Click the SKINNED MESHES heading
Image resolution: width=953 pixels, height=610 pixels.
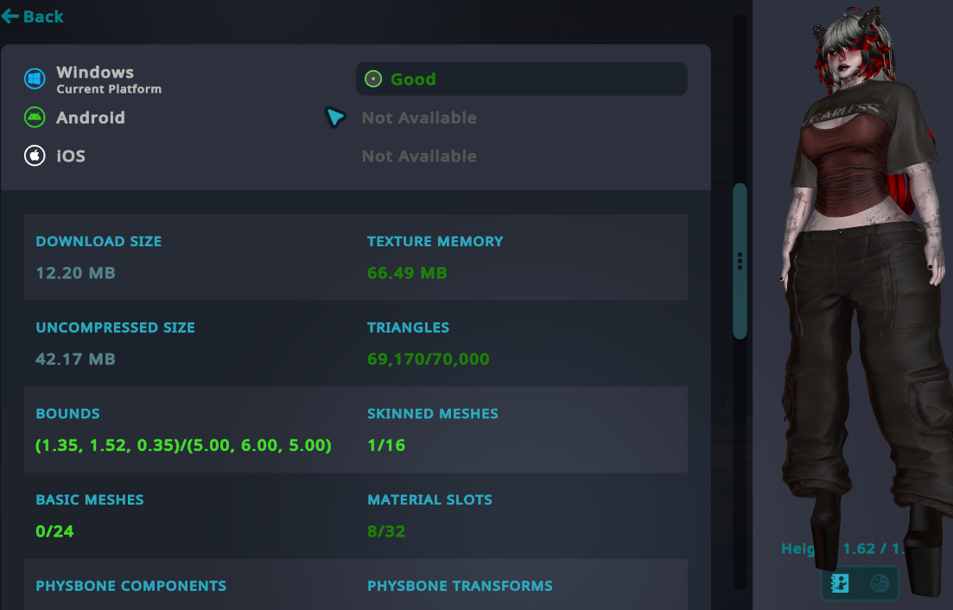tap(433, 414)
